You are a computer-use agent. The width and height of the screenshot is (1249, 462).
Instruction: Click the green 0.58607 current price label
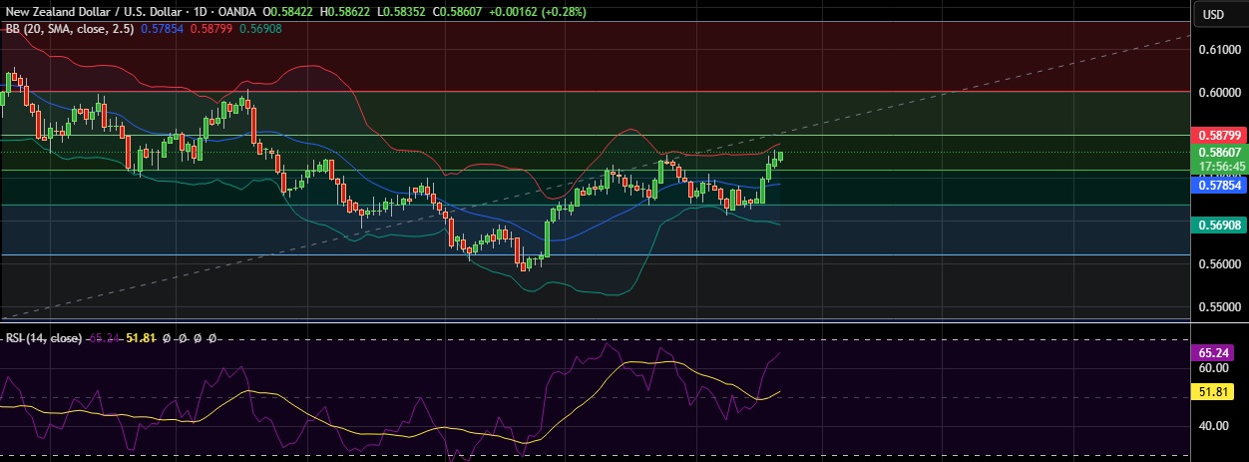click(1218, 153)
